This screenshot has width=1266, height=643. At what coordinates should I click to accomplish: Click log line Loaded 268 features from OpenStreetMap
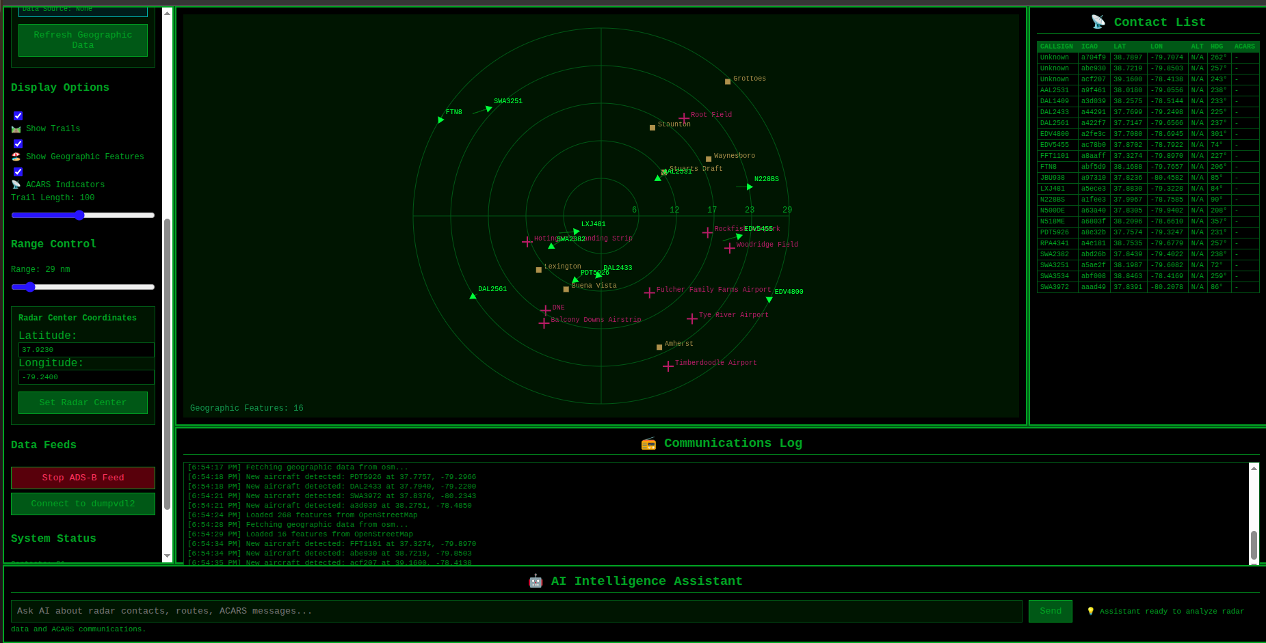302,515
